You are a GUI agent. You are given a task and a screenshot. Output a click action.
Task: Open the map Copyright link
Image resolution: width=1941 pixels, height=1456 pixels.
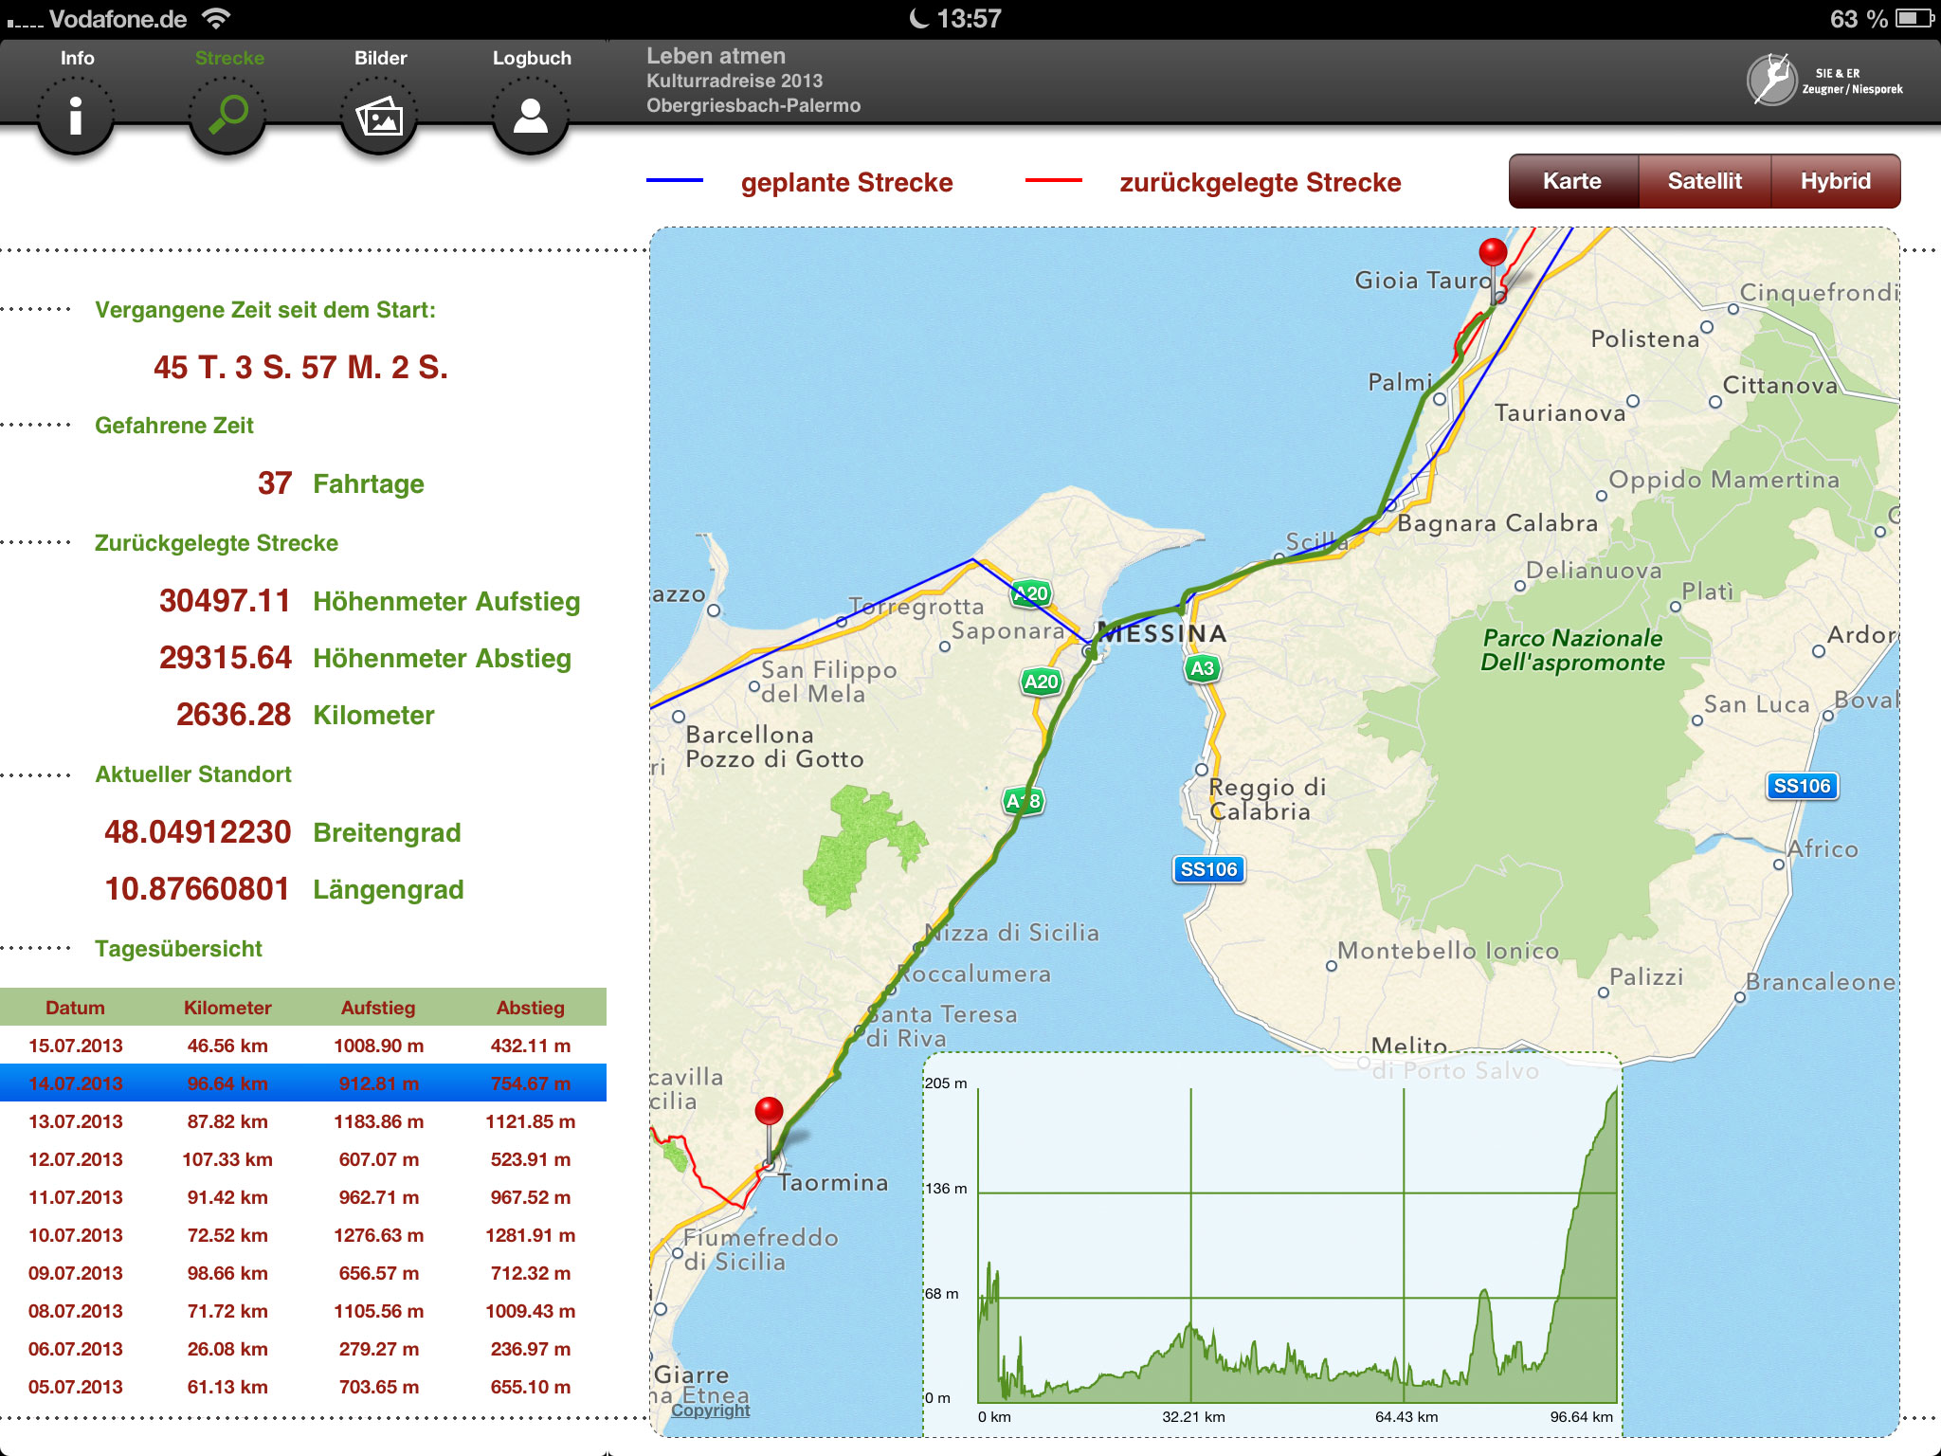[711, 1410]
